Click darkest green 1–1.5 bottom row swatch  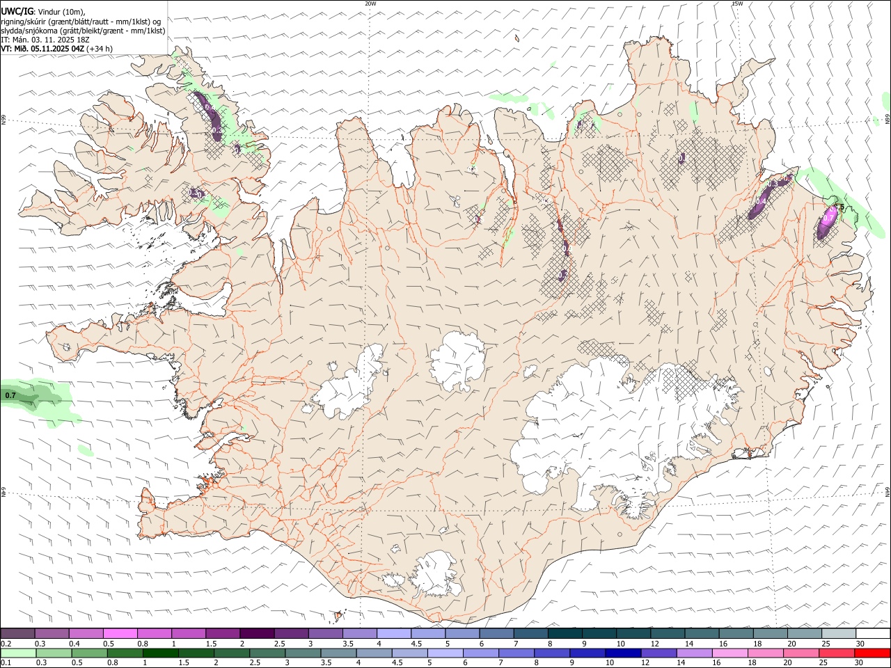161,653
